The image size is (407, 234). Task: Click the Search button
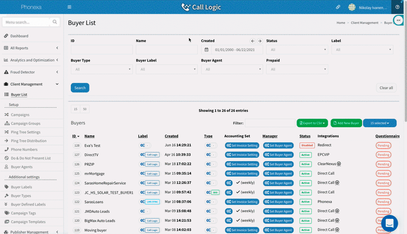click(x=80, y=88)
